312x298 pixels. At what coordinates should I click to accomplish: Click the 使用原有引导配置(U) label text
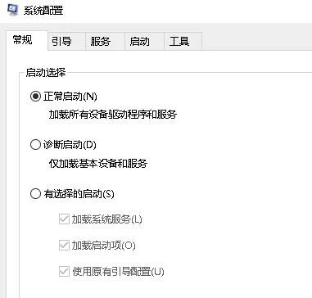(118, 272)
